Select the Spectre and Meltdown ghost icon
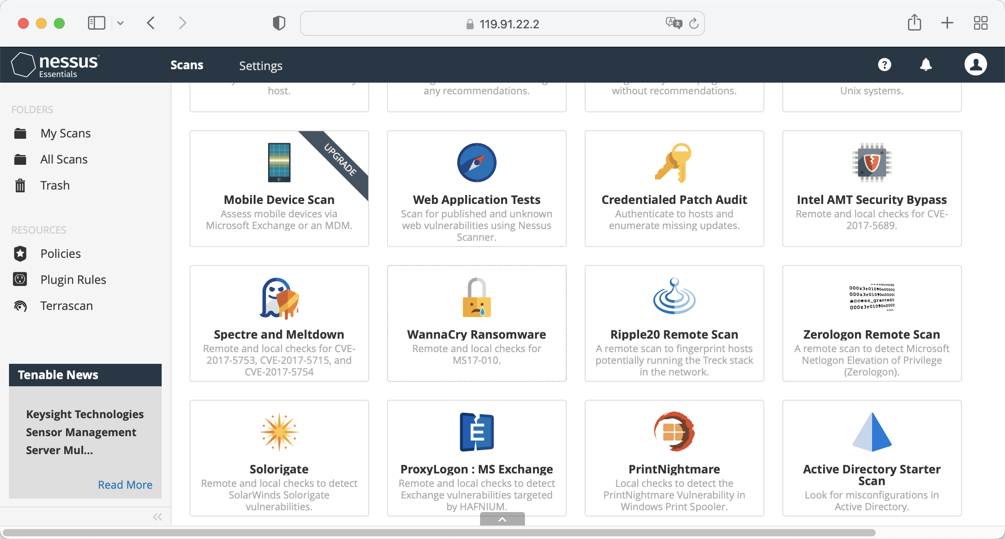This screenshot has height=539, width=1005. pyautogui.click(x=279, y=298)
